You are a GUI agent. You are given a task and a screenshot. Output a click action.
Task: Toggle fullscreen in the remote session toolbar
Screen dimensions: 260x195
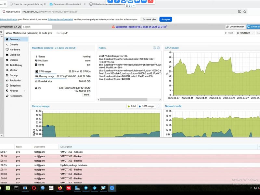130,6
